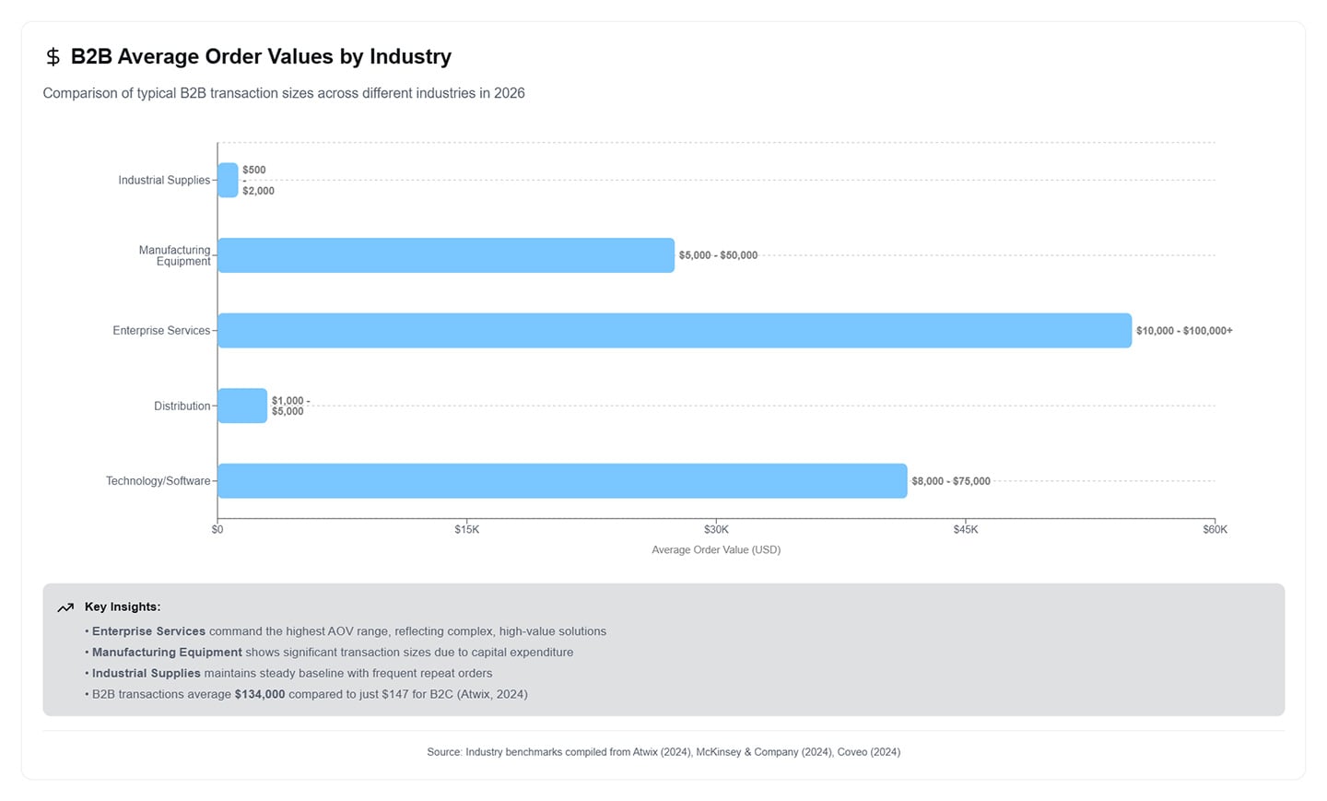
Task: Click the Technology/Software bar
Action: click(562, 481)
